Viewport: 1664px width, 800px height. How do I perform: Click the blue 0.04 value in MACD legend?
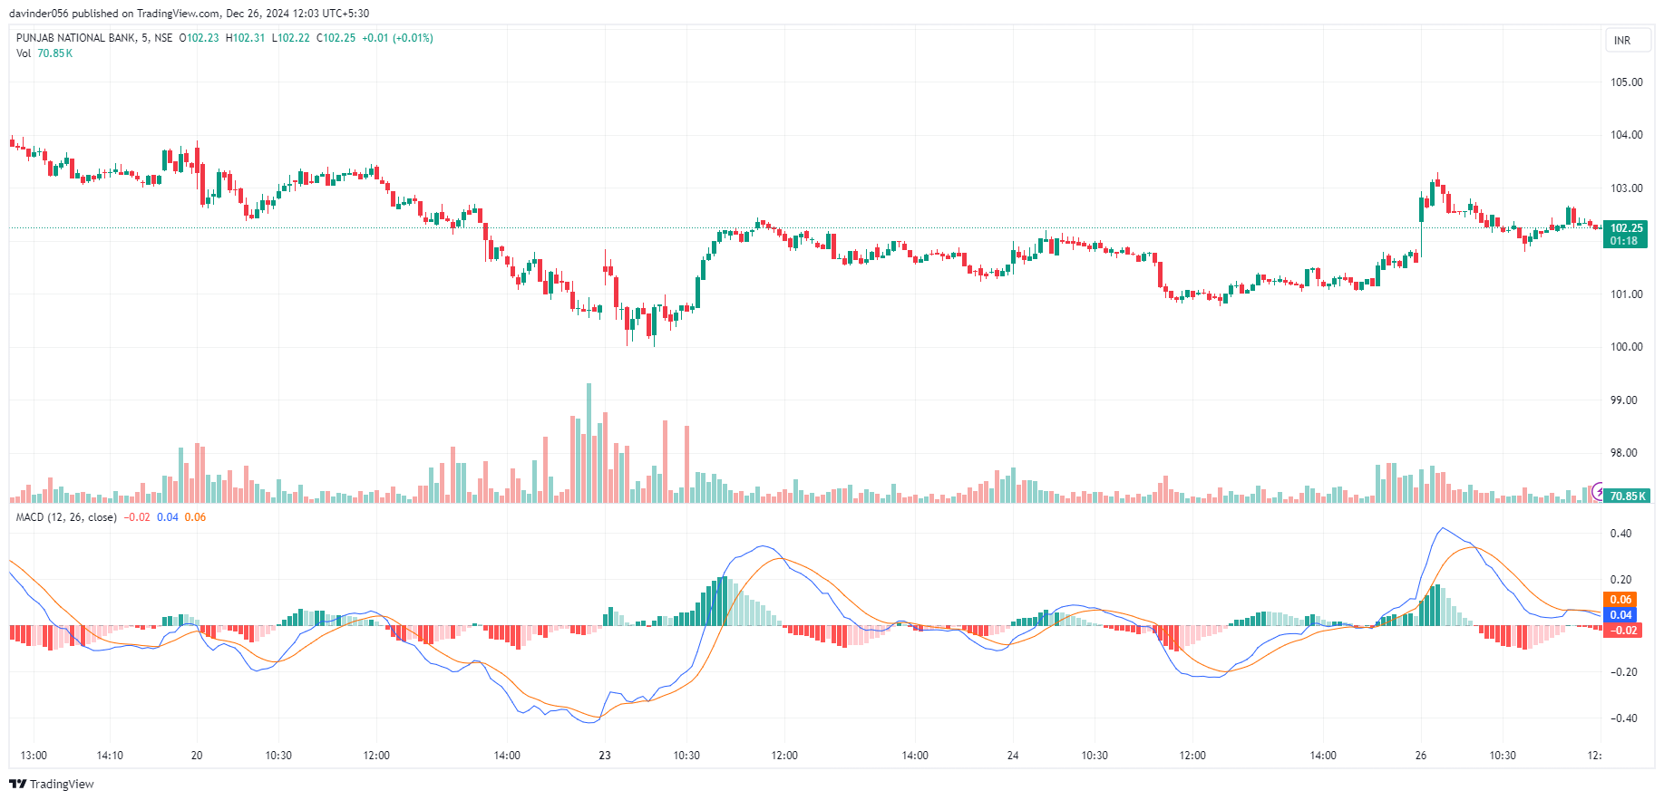coord(168,517)
